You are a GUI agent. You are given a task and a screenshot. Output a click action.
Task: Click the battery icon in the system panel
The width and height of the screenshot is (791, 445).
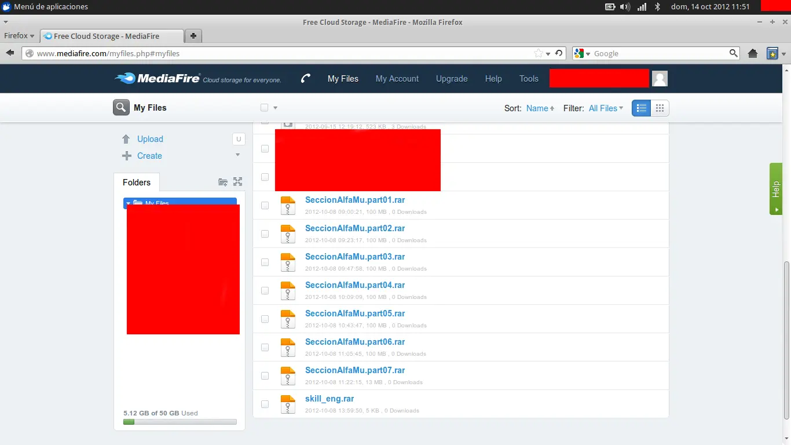610,7
